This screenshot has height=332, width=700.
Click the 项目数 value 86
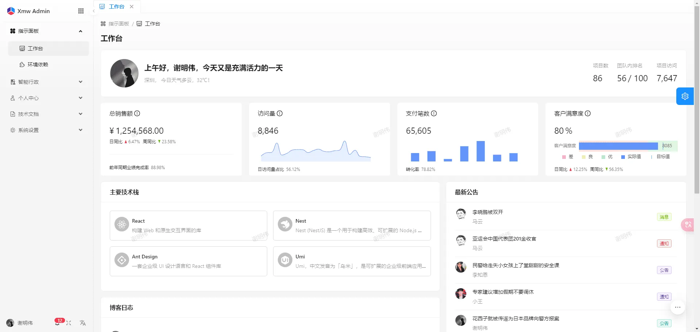click(598, 78)
